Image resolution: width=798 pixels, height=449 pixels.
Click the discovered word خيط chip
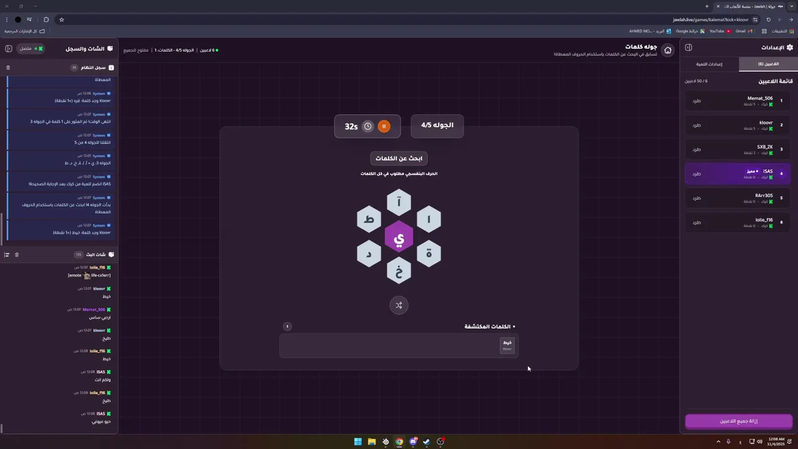point(507,345)
